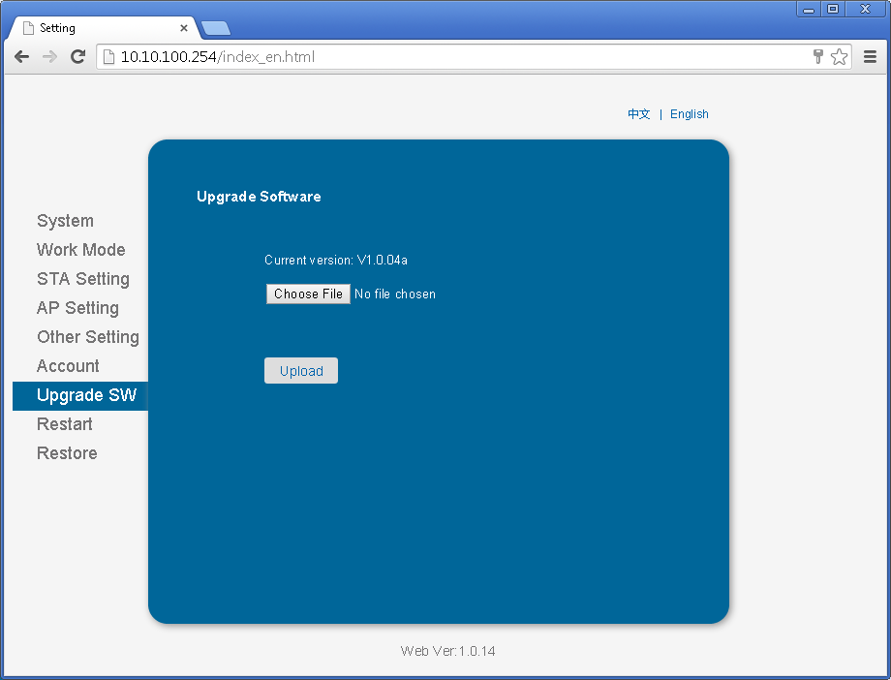Click the Upload button

pos(300,370)
